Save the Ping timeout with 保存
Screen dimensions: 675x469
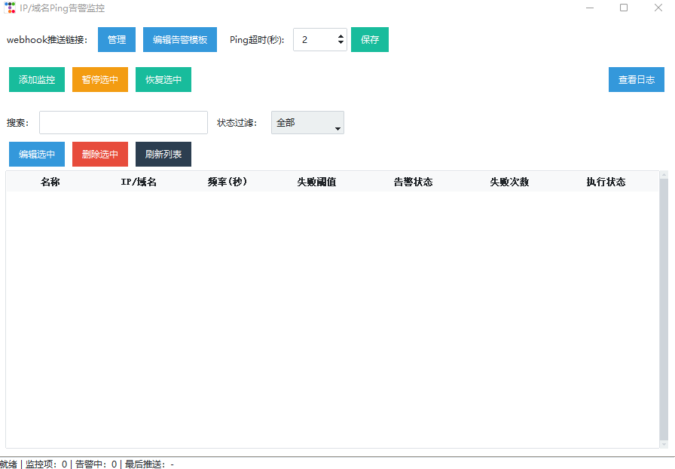click(370, 40)
